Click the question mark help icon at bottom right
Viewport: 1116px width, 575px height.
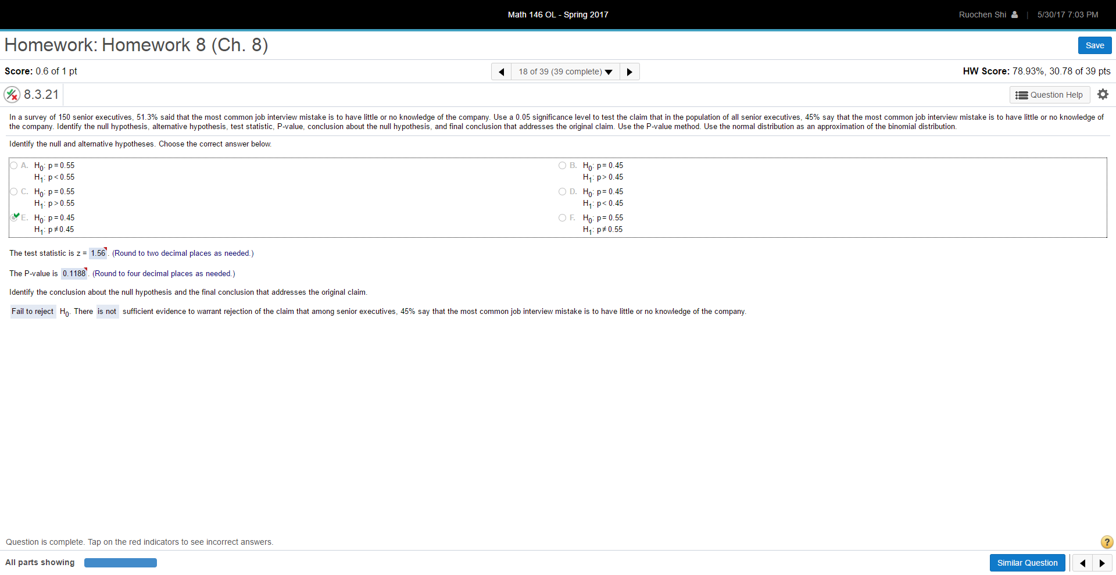(x=1106, y=542)
